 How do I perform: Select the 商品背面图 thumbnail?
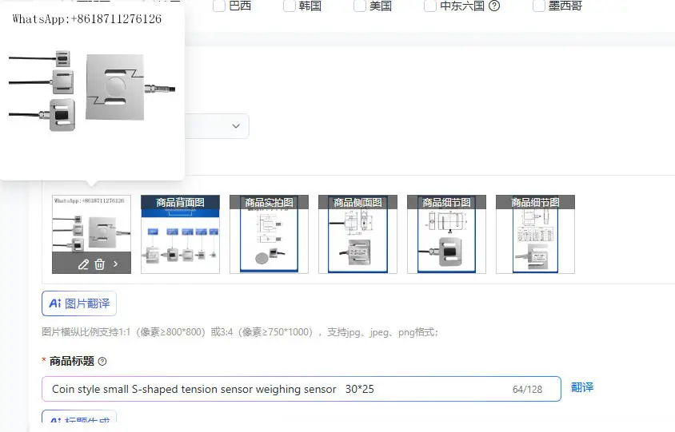click(181, 234)
